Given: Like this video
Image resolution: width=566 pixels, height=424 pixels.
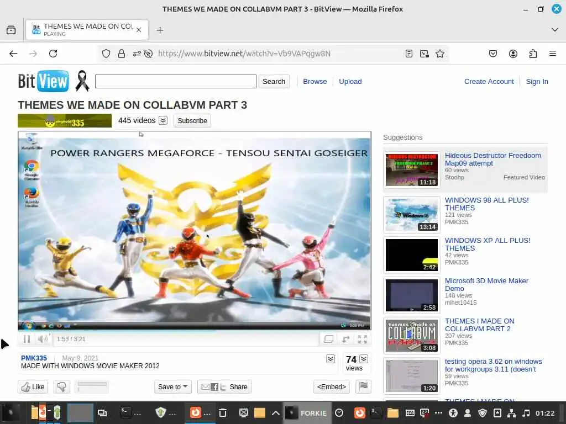Looking at the screenshot, I should (33, 387).
